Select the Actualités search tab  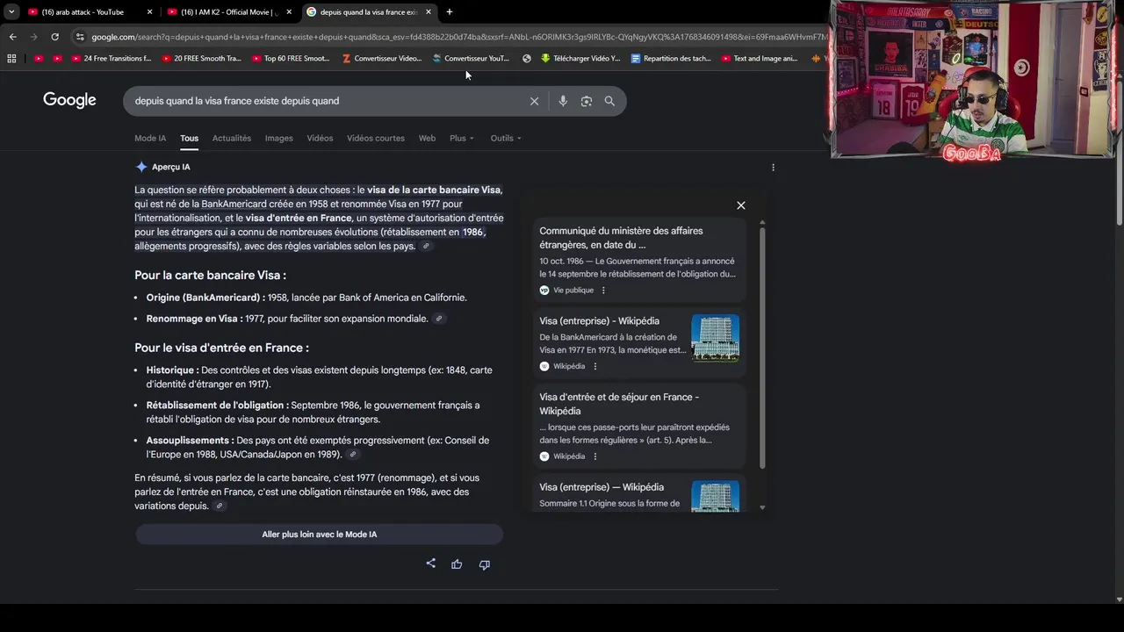(232, 138)
